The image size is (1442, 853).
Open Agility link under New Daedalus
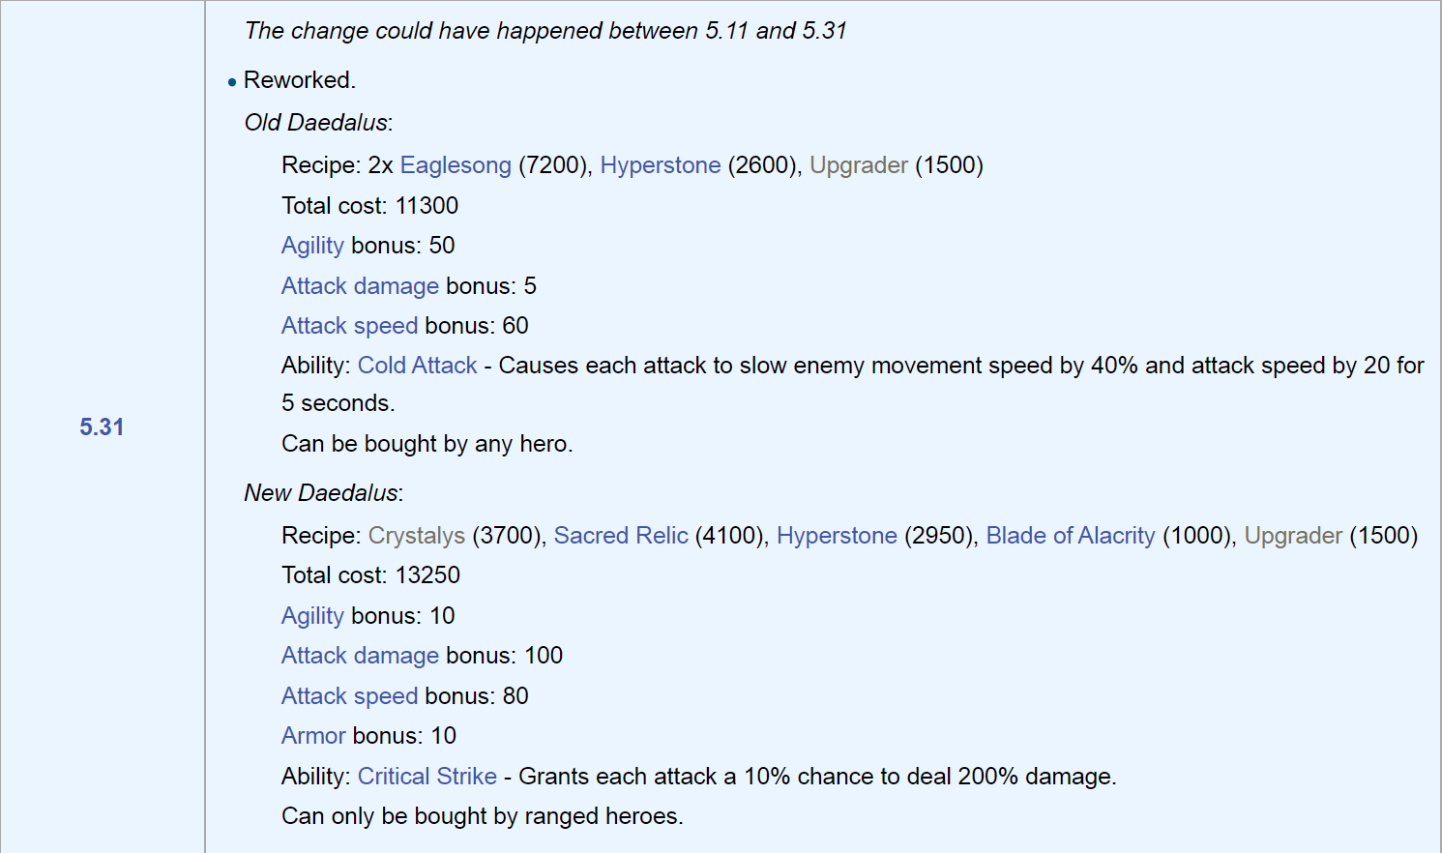[x=312, y=616]
